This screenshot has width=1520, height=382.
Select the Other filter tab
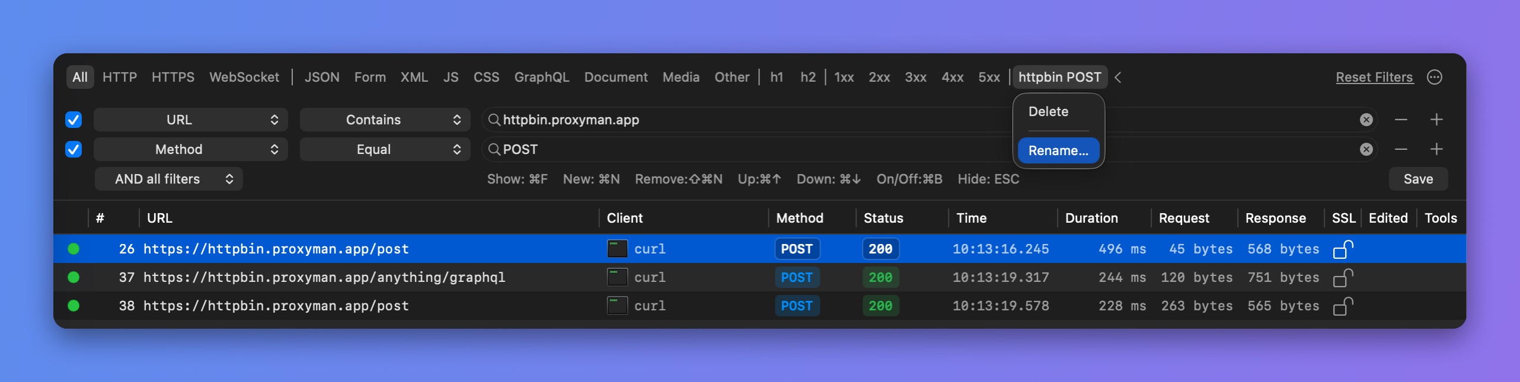pos(732,77)
